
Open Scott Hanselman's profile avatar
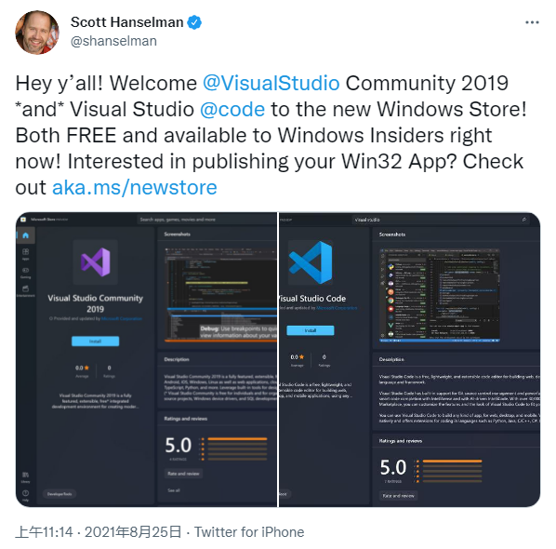pyautogui.click(x=37, y=33)
